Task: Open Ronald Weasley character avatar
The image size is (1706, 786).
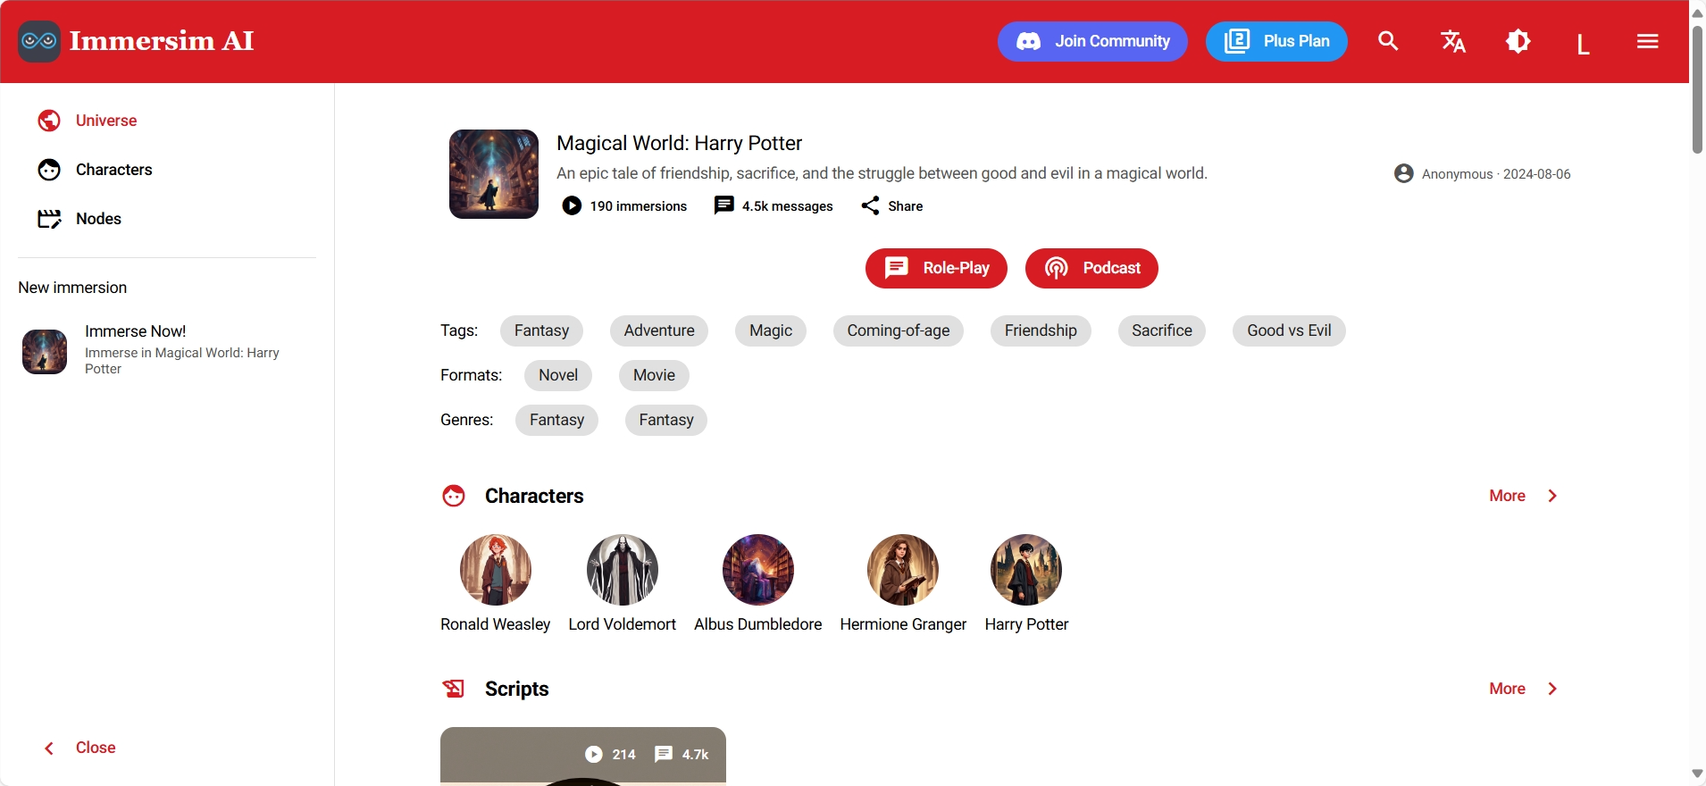Action: pyautogui.click(x=496, y=570)
